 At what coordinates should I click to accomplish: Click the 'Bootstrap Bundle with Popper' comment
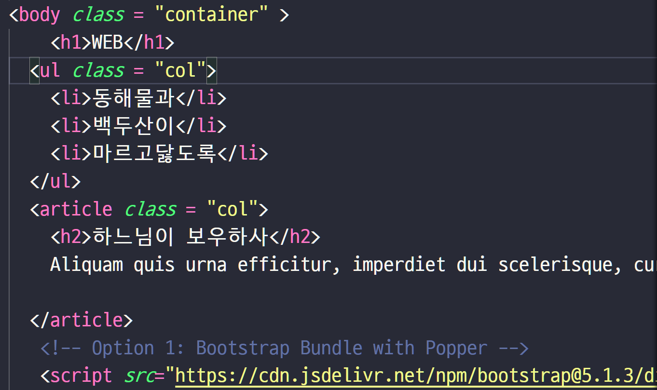coord(305,348)
